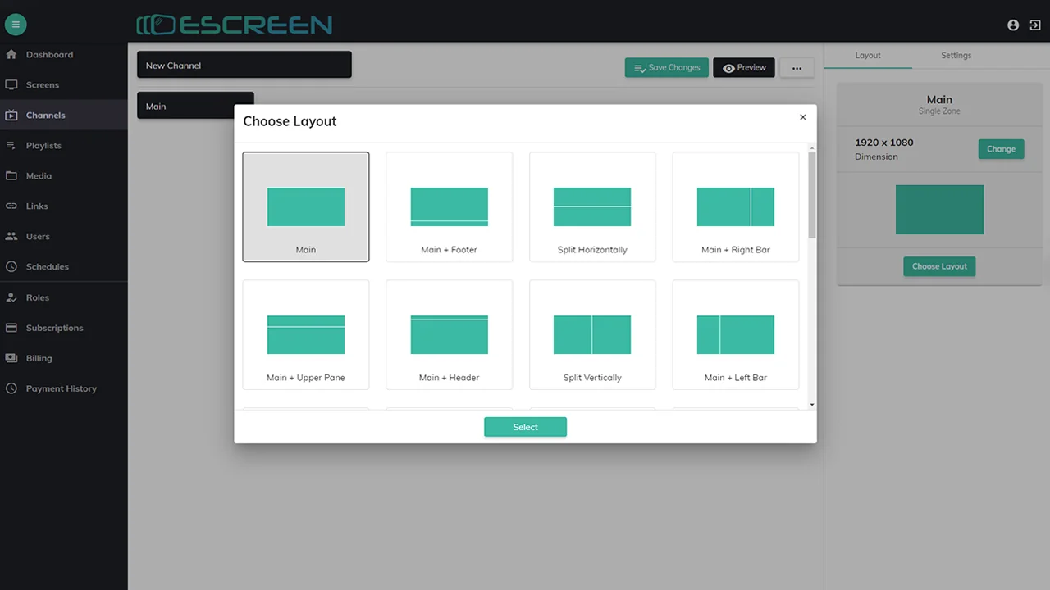
Task: Click the Schedules clock icon
Action: [x=11, y=267]
